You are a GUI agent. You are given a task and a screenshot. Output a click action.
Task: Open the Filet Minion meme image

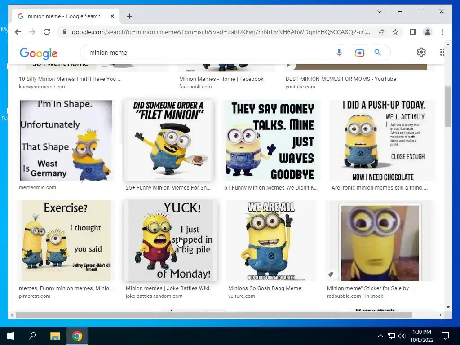pyautogui.click(x=169, y=140)
